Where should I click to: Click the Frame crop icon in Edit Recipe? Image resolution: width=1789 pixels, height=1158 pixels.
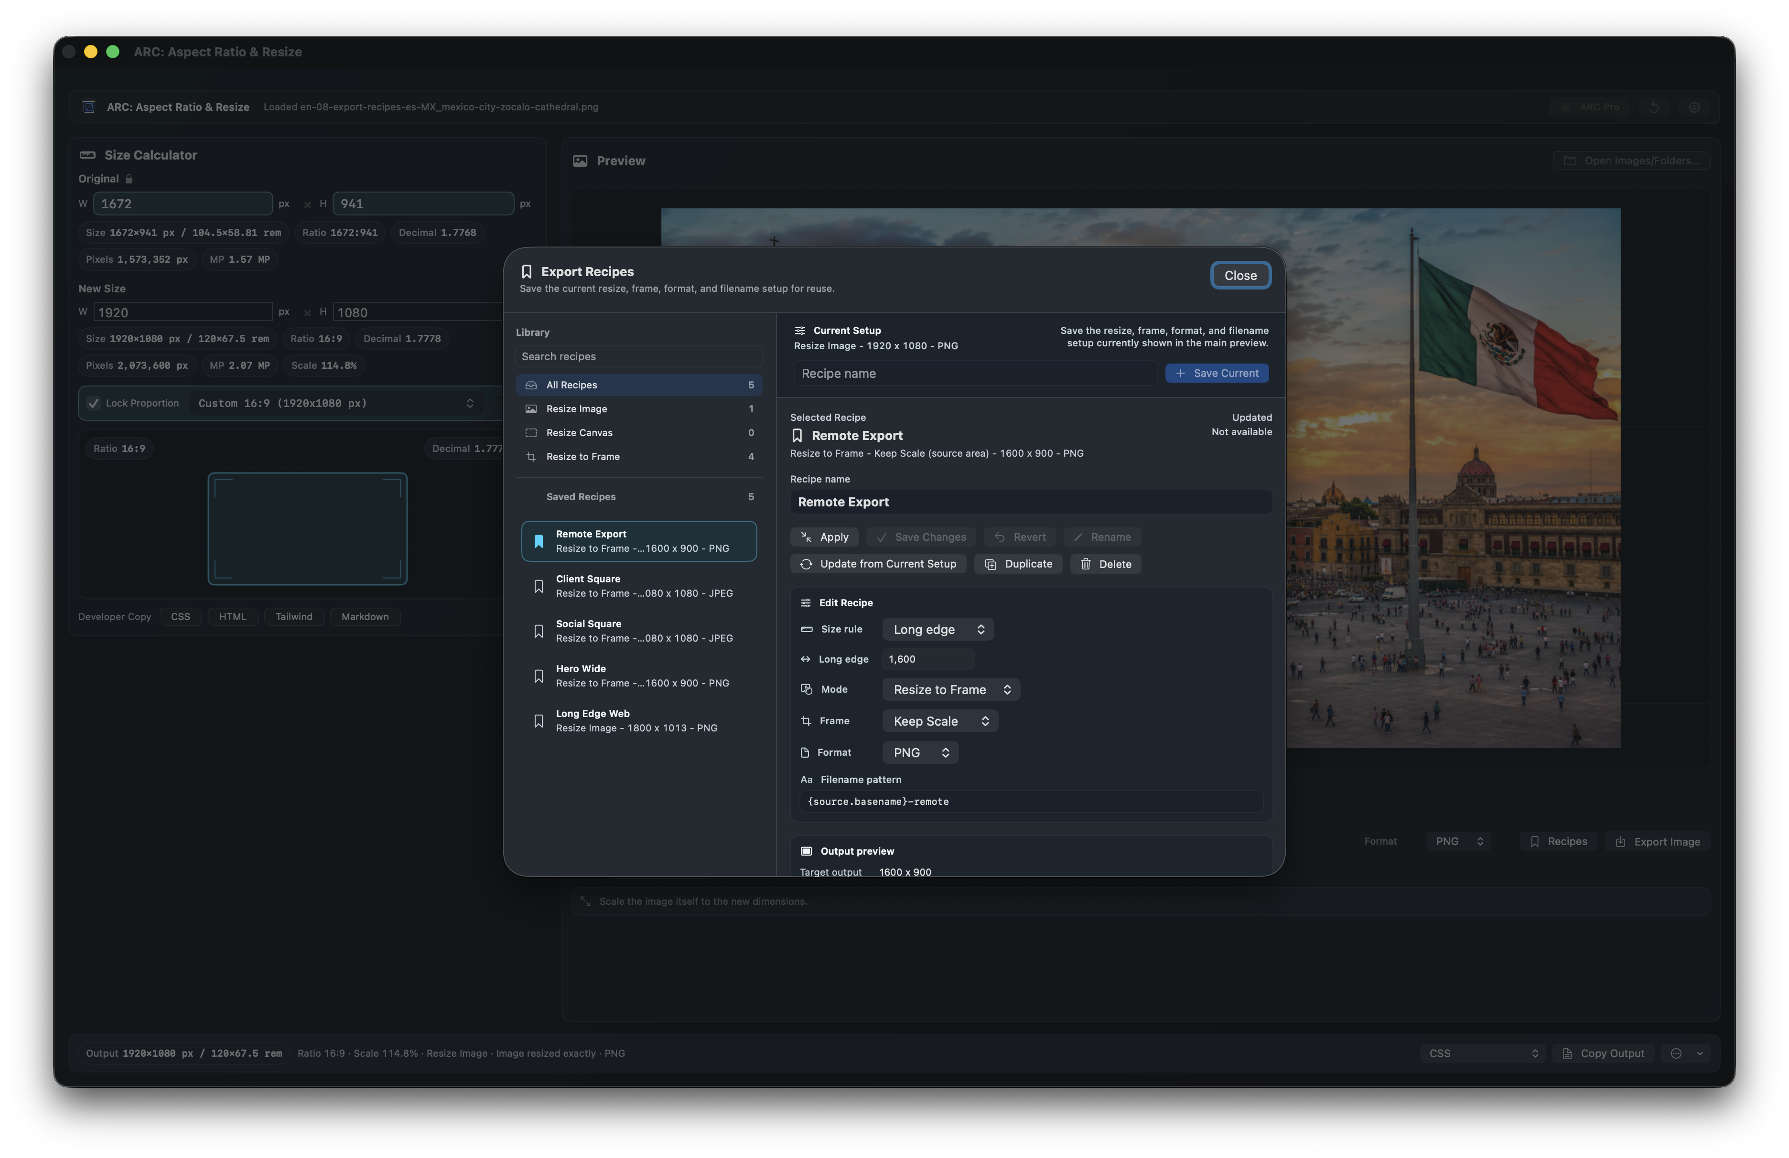pos(806,721)
